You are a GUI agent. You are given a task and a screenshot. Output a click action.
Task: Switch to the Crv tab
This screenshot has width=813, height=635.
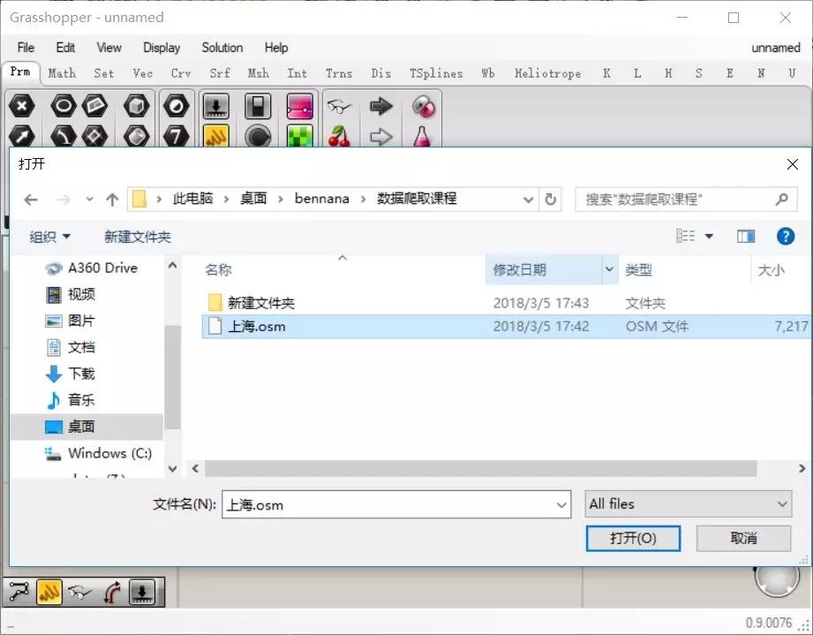tap(181, 73)
